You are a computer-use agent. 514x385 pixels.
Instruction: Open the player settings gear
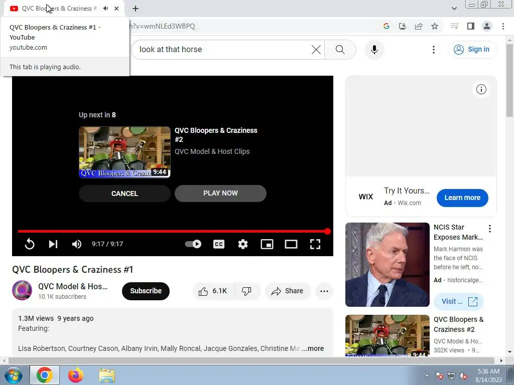[x=243, y=244]
